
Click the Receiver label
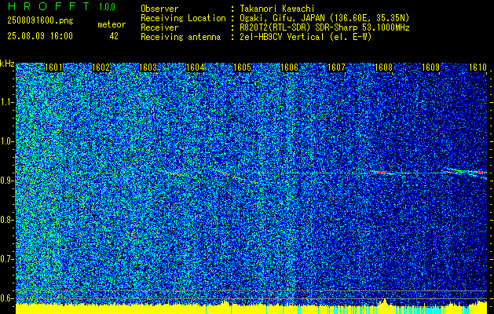(159, 27)
